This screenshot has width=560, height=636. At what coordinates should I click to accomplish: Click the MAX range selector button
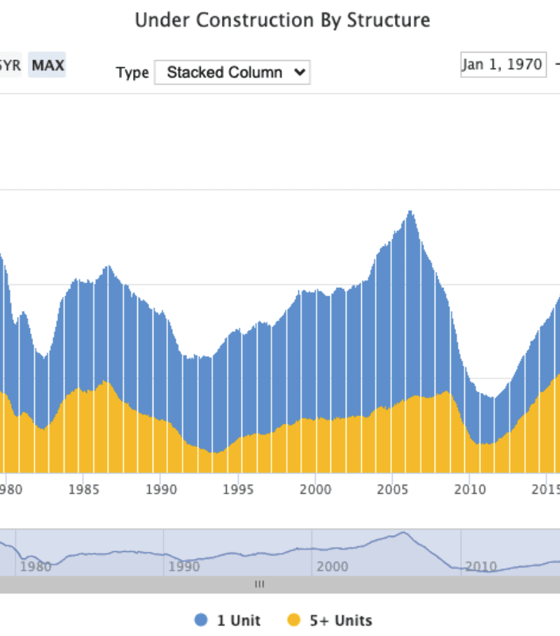[48, 66]
